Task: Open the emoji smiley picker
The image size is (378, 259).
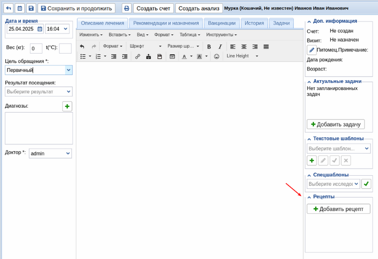Action: [216, 56]
